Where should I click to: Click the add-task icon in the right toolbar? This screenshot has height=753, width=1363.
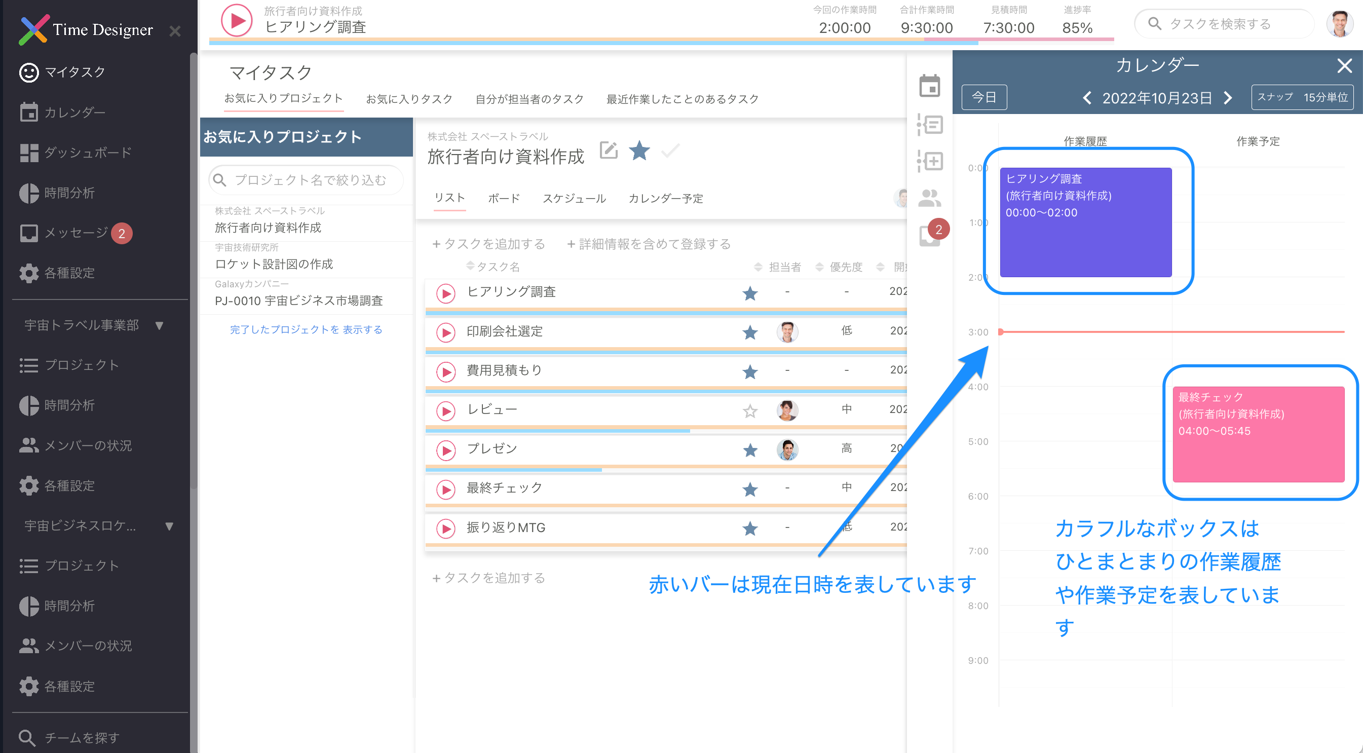[x=930, y=162]
